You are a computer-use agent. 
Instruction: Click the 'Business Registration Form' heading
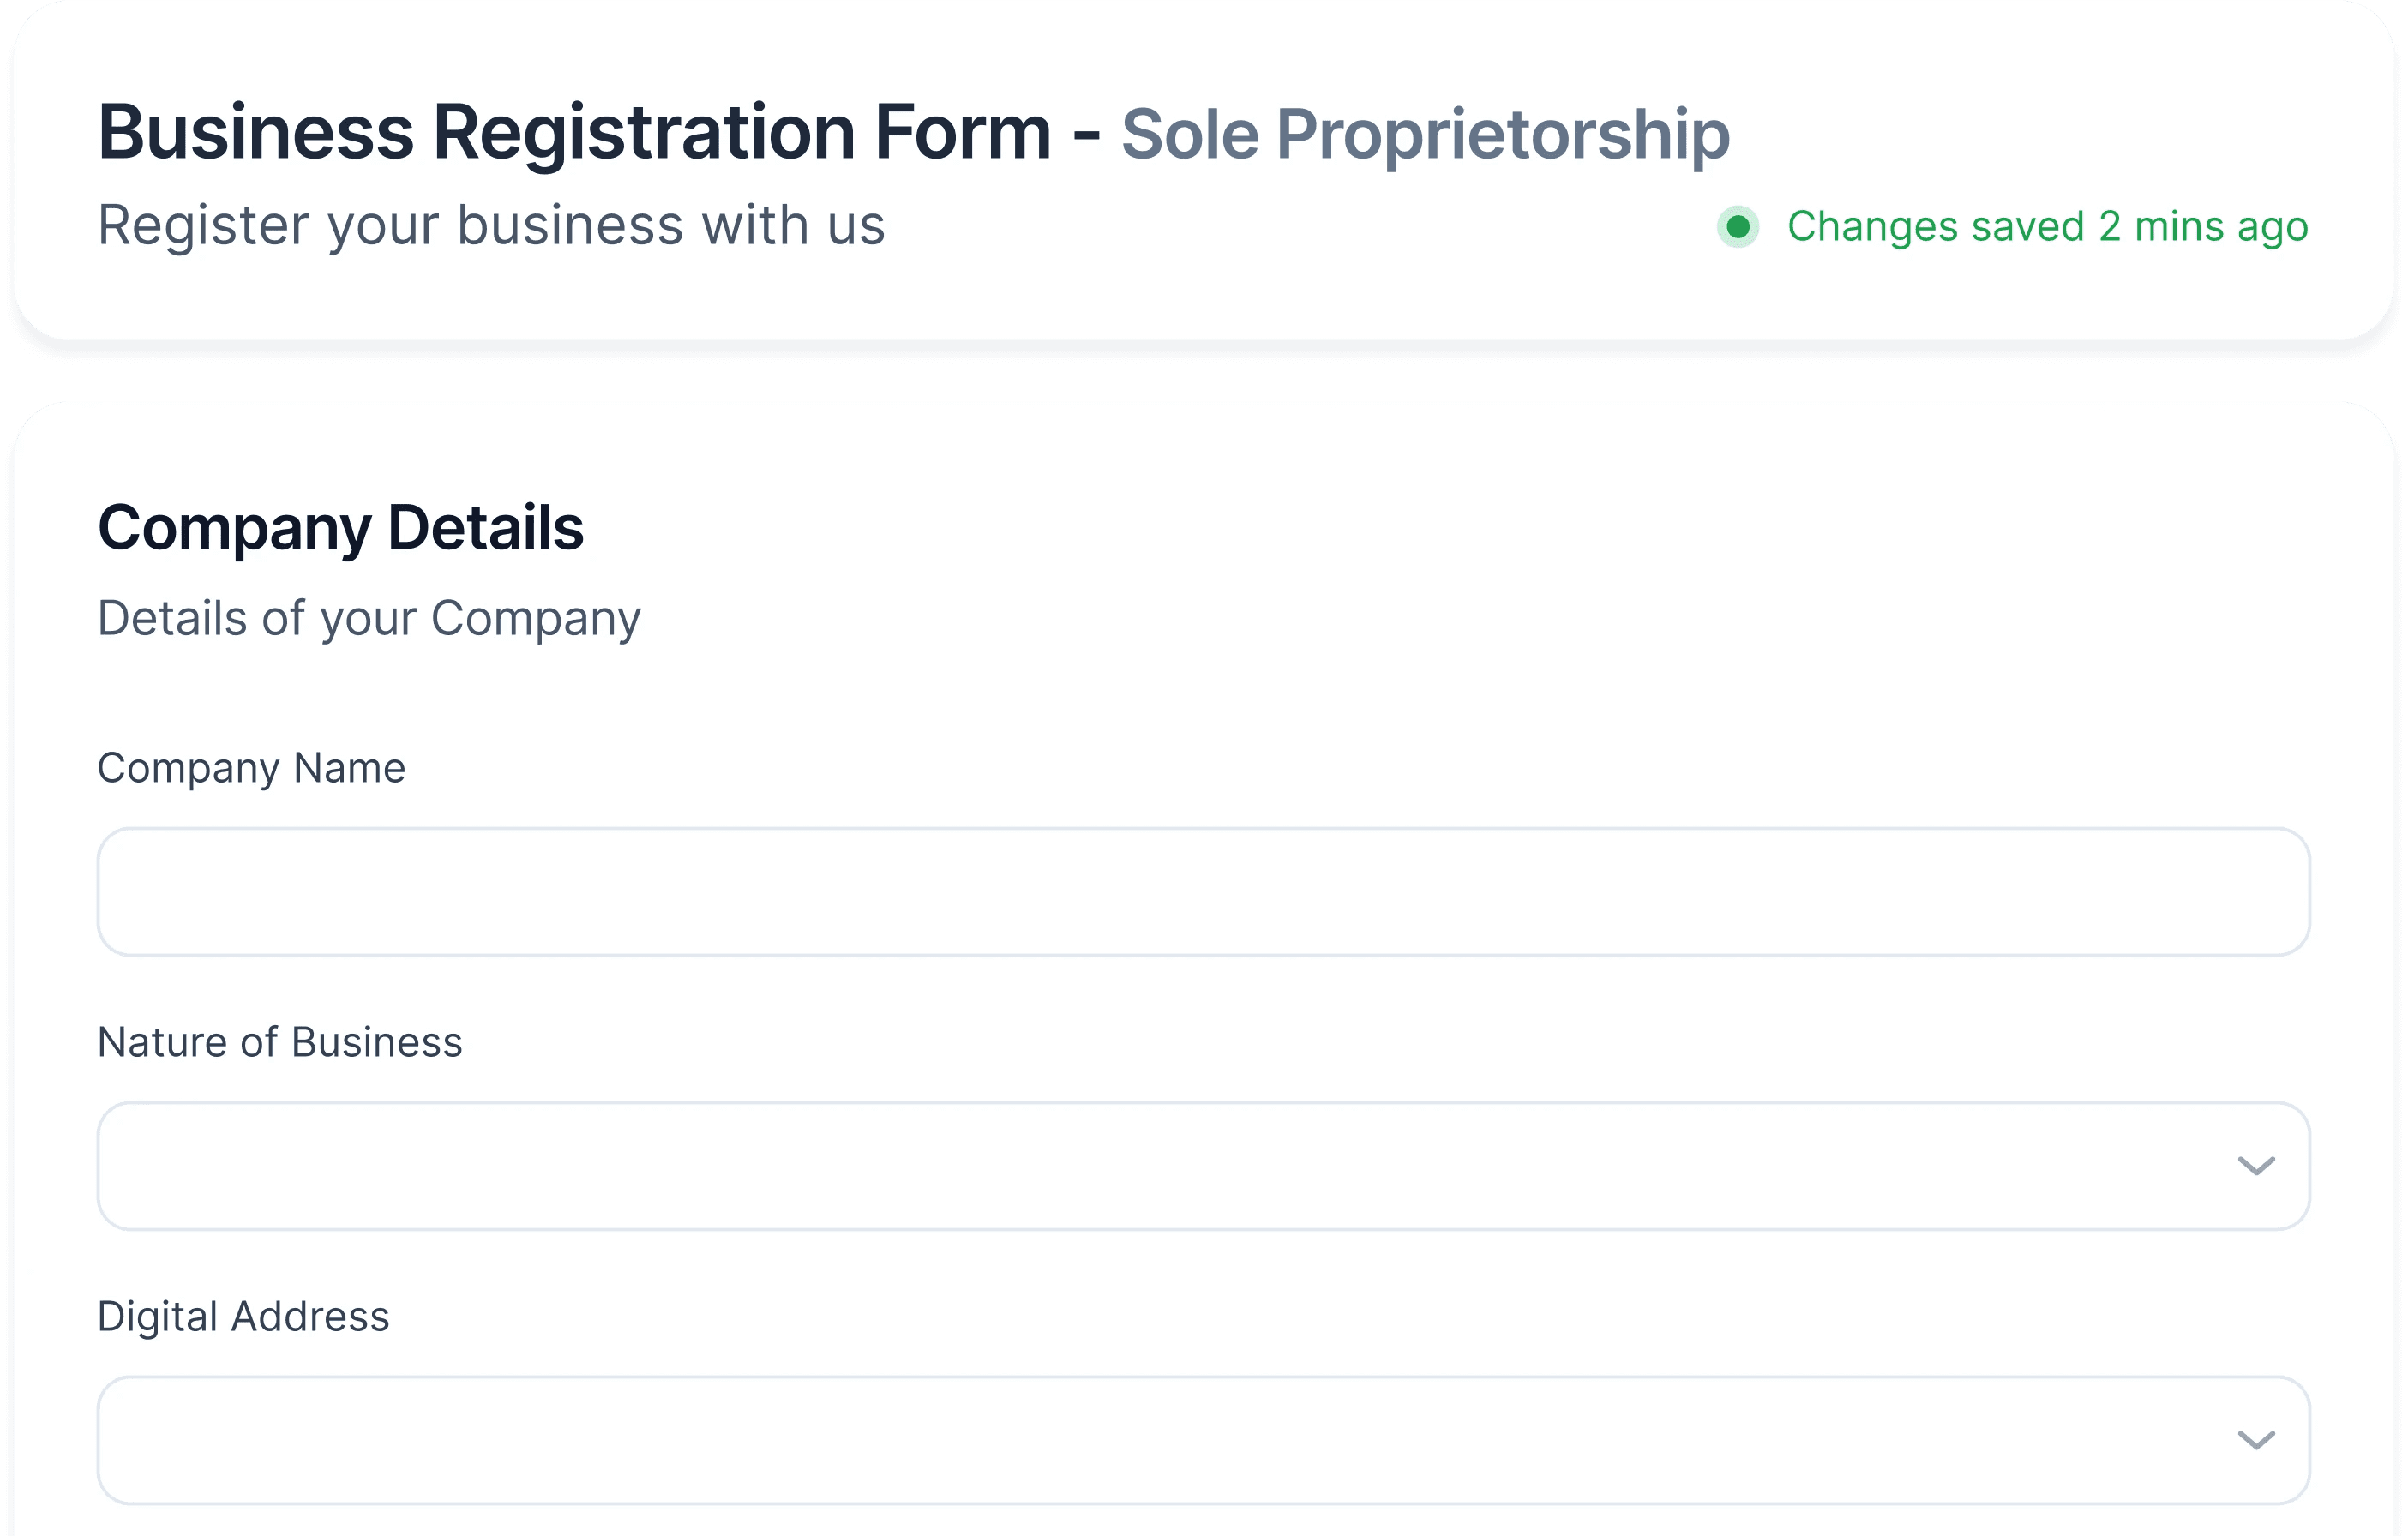pos(574,132)
